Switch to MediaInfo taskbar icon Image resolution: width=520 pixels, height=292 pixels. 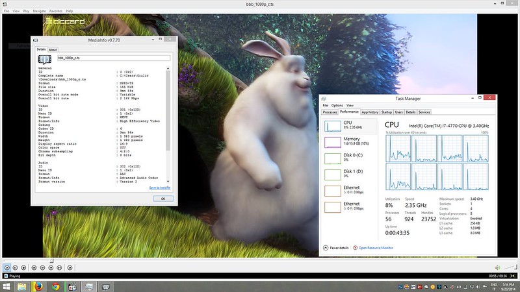[106, 287]
